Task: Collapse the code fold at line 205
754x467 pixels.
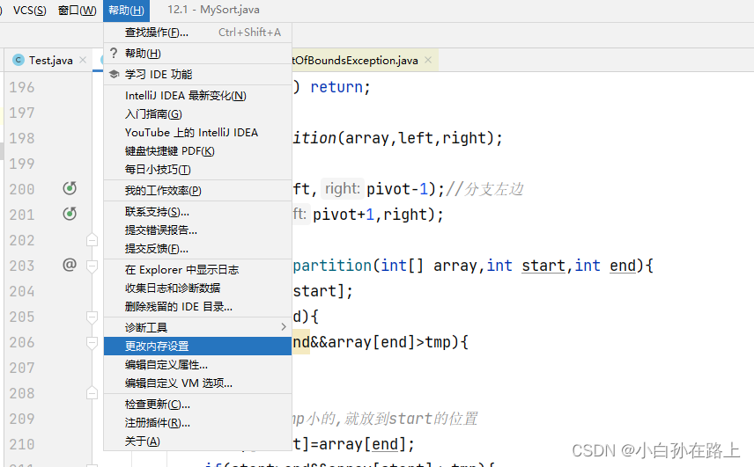Action: 92,317
